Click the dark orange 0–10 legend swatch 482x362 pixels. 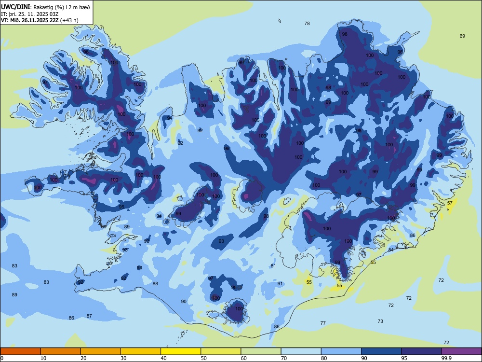tap(20, 351)
